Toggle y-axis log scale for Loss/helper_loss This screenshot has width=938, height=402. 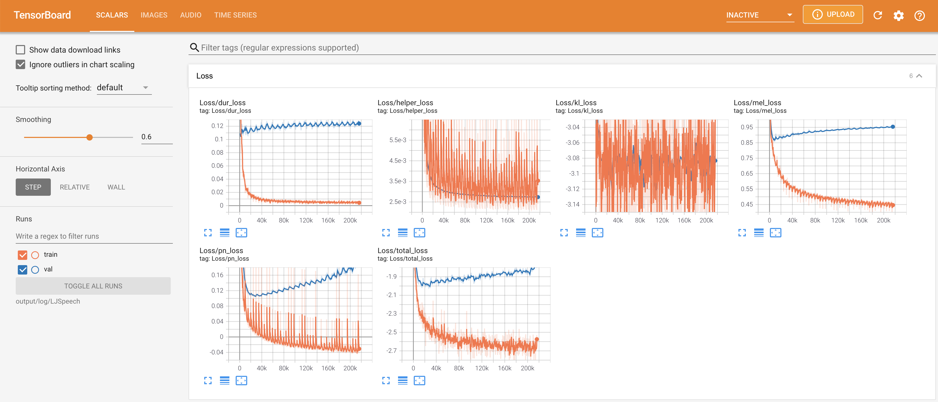pyautogui.click(x=402, y=233)
